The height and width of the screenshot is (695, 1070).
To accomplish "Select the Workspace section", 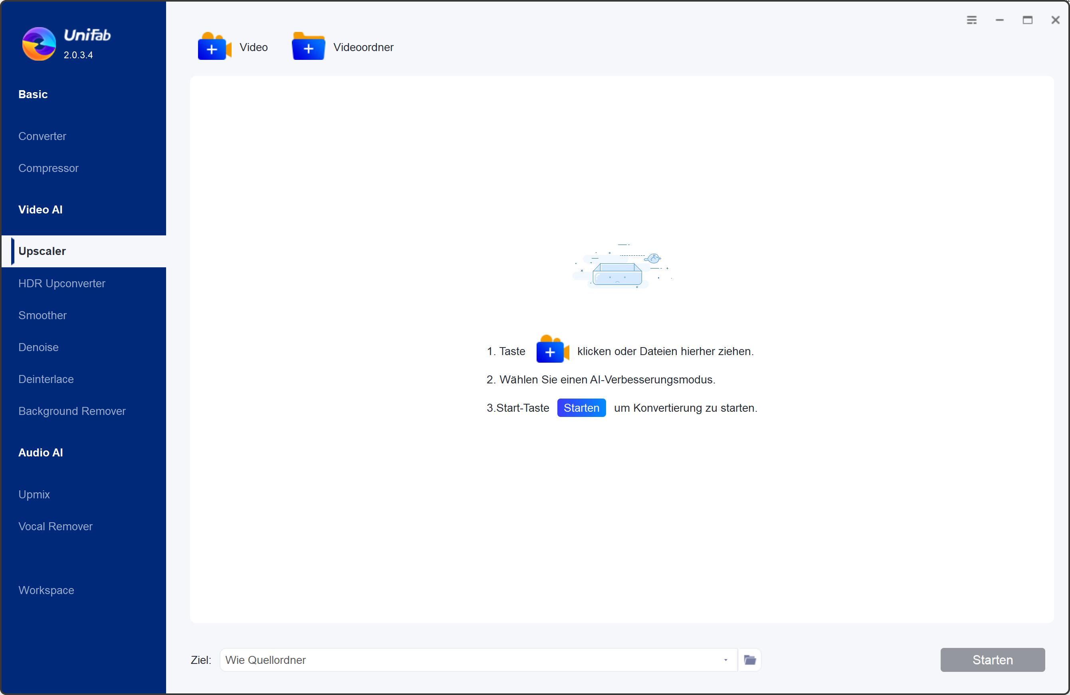I will click(46, 590).
